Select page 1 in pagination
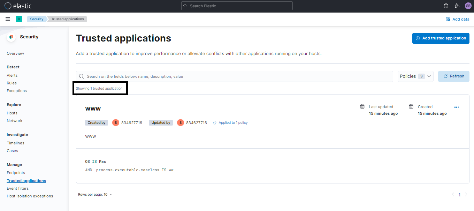Viewport: 474px width, 211px height. point(459,194)
